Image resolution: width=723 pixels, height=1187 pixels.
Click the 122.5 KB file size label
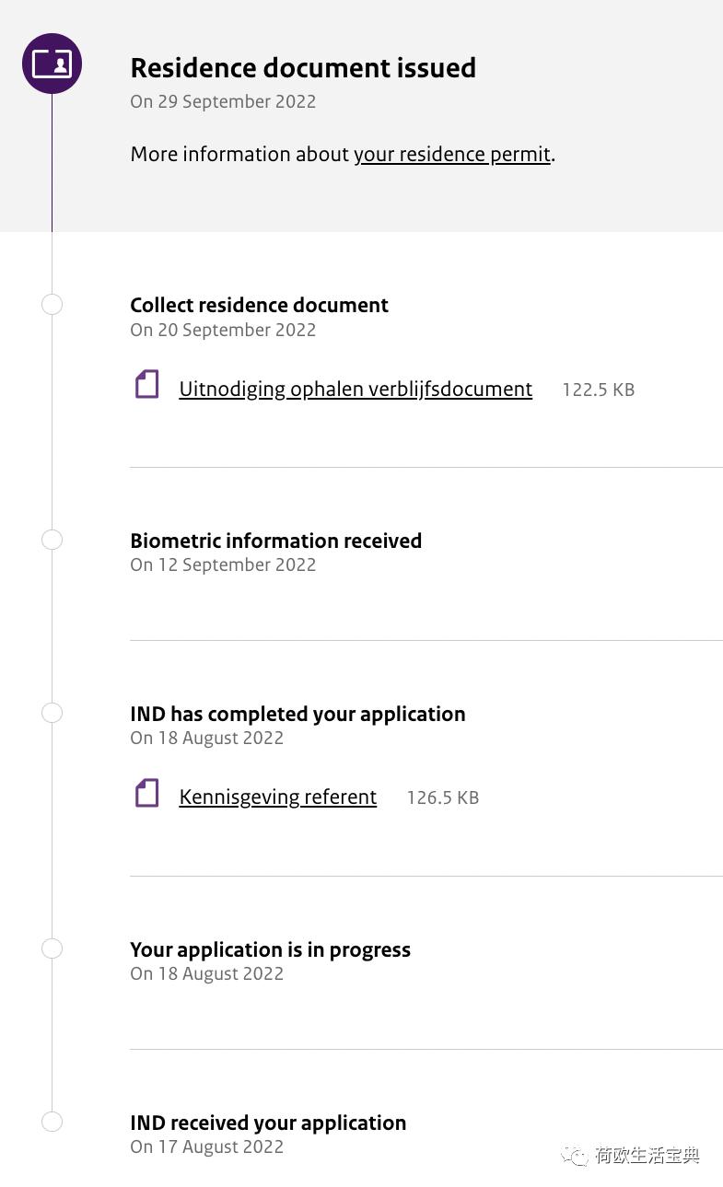(x=598, y=390)
